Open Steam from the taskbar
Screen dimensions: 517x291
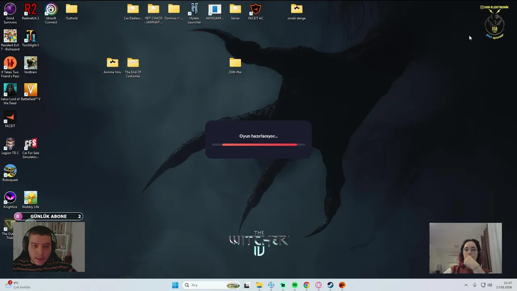(x=330, y=285)
